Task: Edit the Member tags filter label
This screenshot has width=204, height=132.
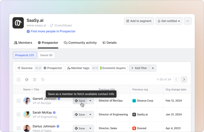Action: pyautogui.click(x=79, y=68)
